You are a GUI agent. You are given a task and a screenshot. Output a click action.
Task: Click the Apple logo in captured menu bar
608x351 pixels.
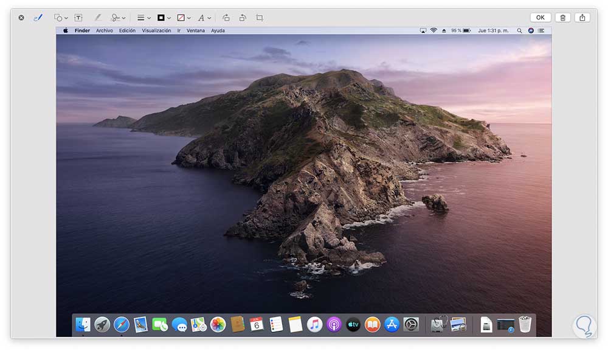[x=66, y=30]
